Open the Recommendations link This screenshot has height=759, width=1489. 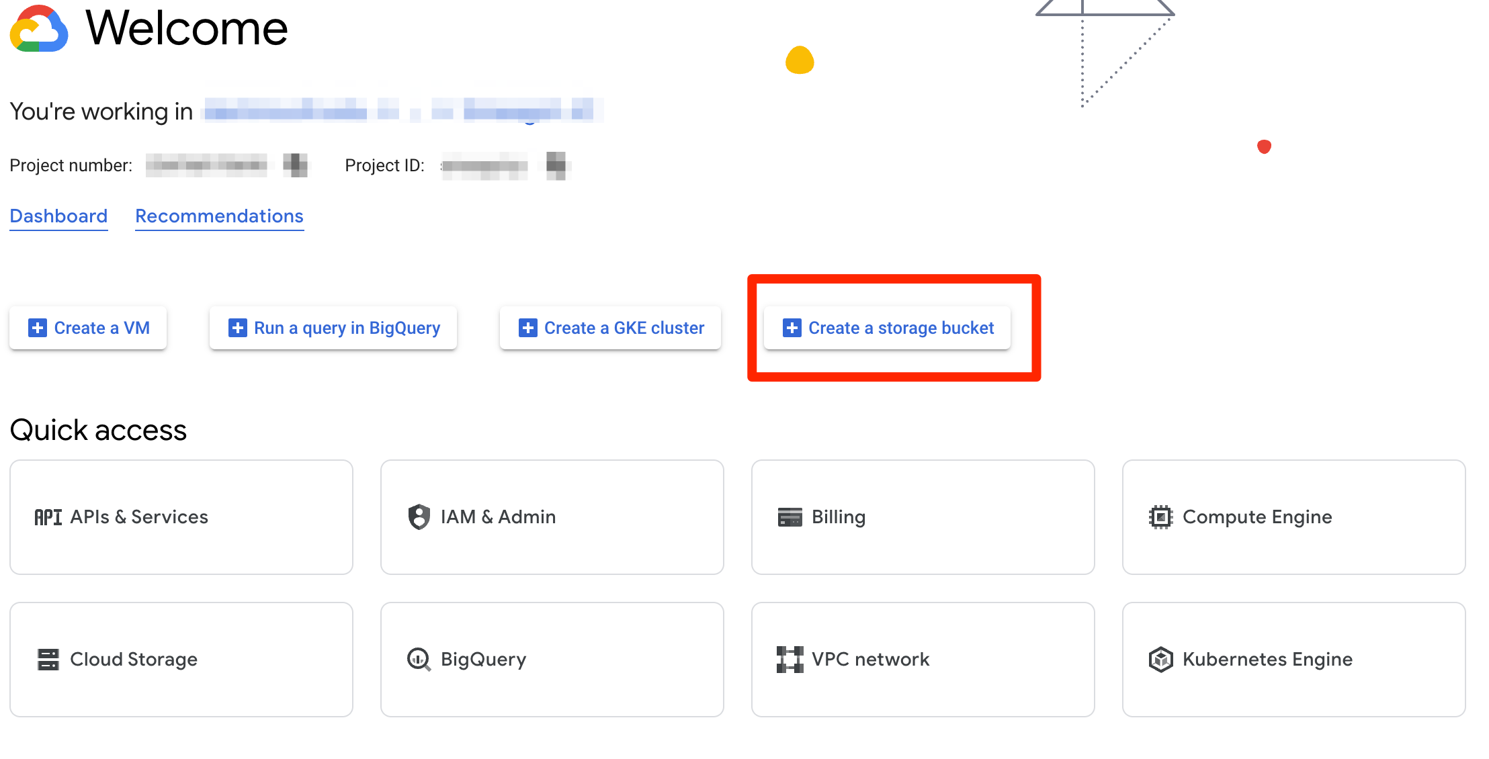(219, 216)
